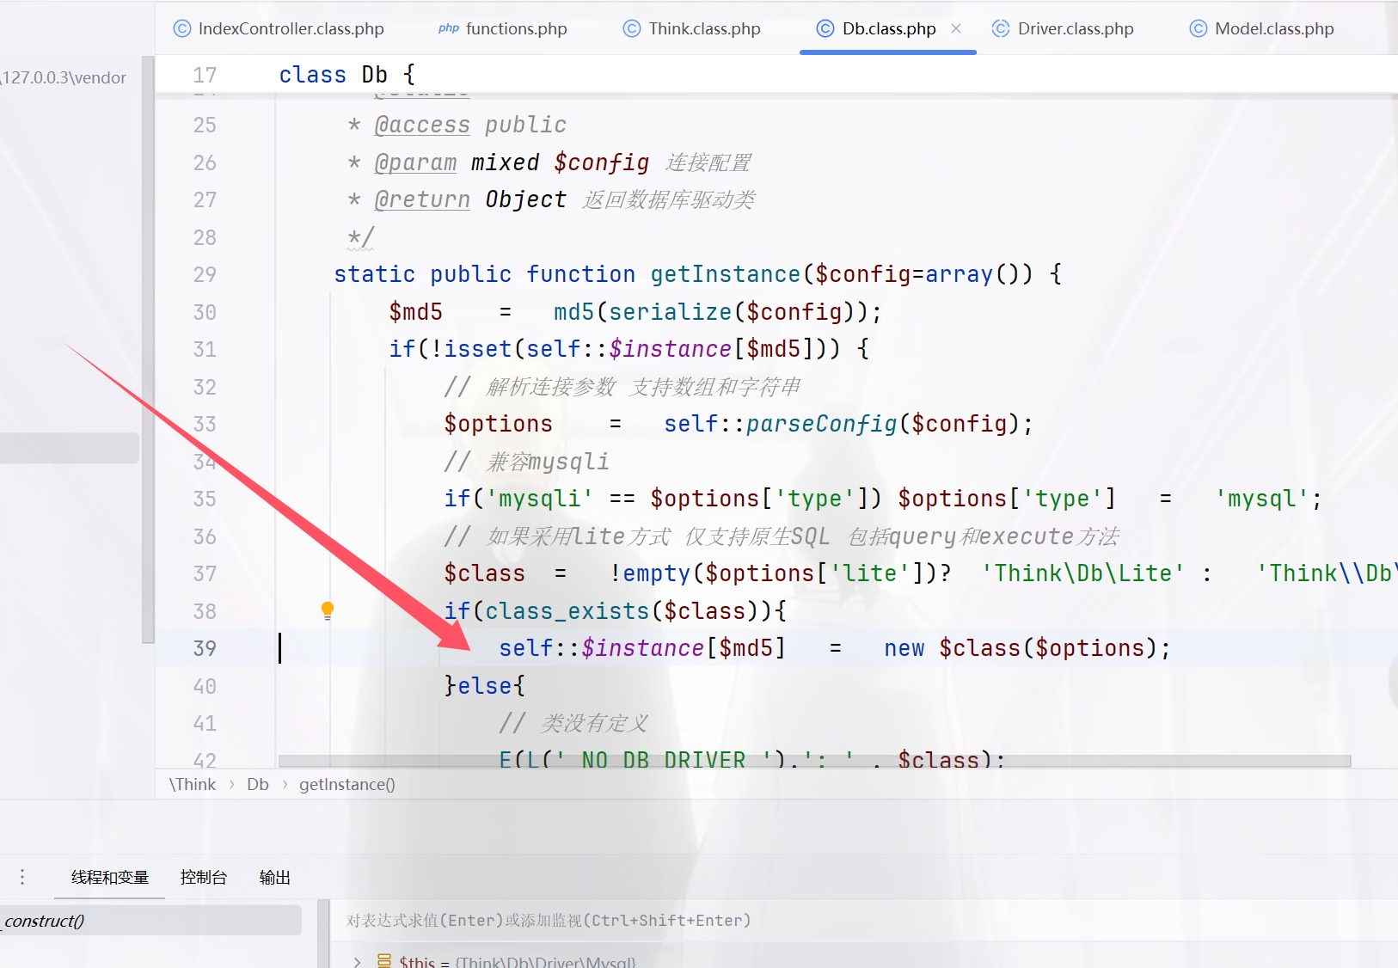Click the @access annotation in the docblock
This screenshot has width=1398, height=968.
pos(422,125)
